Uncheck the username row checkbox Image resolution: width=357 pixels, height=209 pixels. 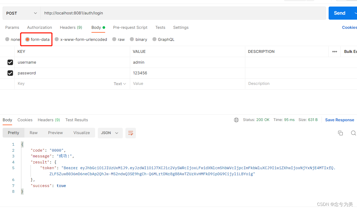[10, 62]
